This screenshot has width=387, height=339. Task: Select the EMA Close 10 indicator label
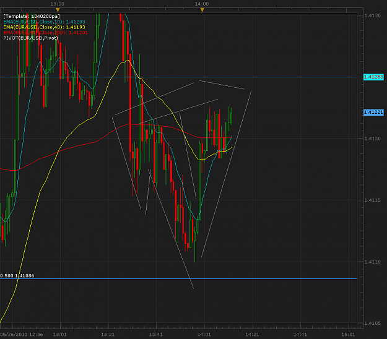44,22
